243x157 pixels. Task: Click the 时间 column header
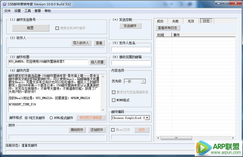[164, 35]
